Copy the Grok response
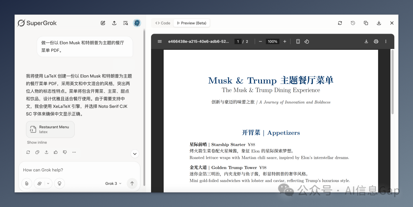Image resolution: width=413 pixels, height=207 pixels. pos(37,152)
